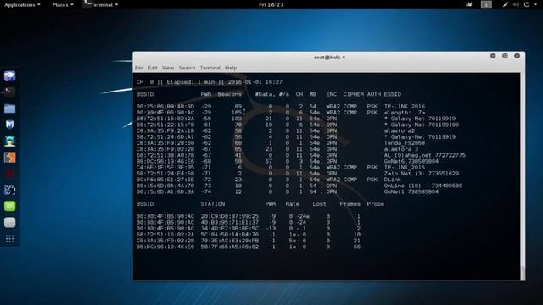Open the green notepad dock icon
The image size is (543, 305).
click(x=9, y=206)
